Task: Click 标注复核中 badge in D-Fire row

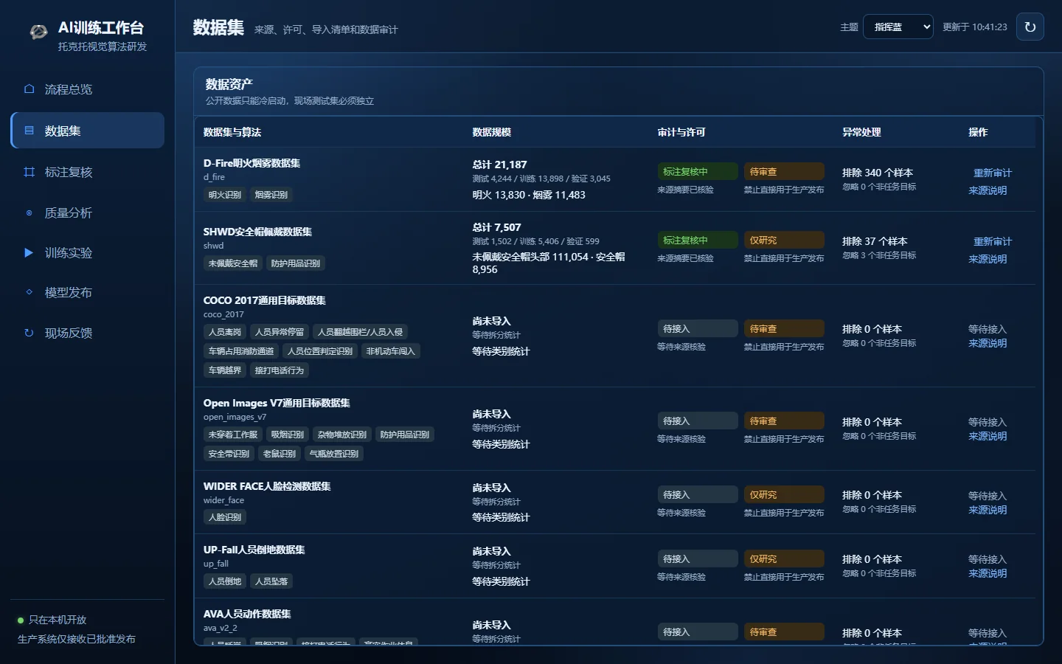Action: tap(698, 171)
